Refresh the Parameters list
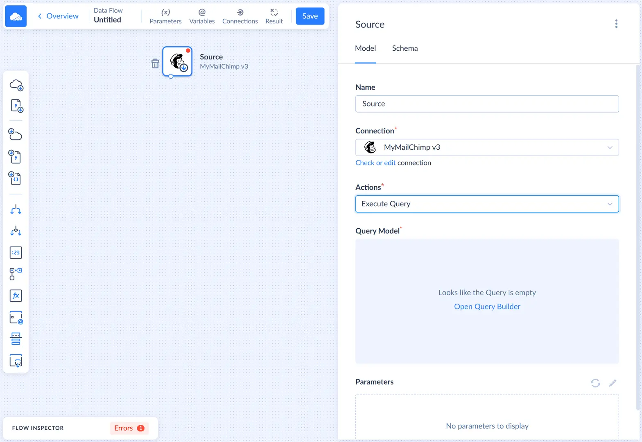 point(595,383)
